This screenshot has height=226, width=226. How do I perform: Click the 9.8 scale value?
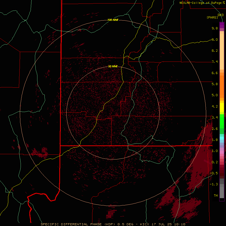(215, 28)
